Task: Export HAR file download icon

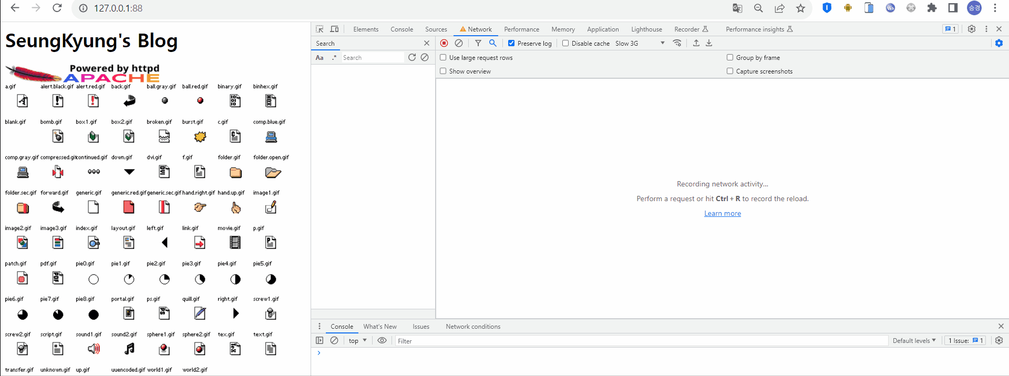Action: tap(709, 43)
